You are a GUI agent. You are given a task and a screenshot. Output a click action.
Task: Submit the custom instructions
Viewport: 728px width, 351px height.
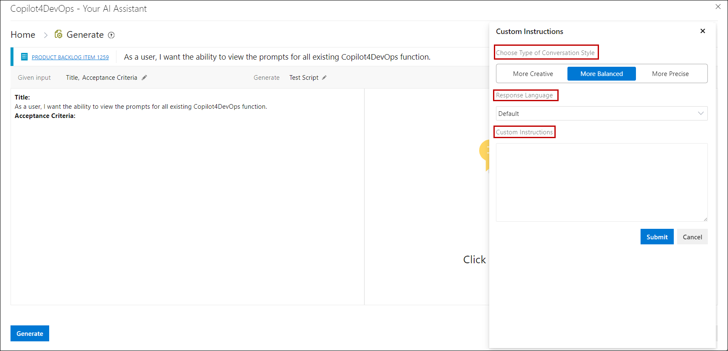point(657,237)
